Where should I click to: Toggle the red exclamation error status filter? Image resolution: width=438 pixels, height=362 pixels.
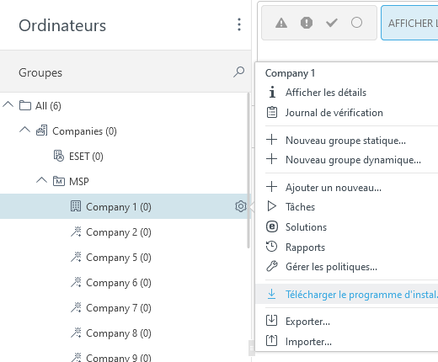click(307, 23)
